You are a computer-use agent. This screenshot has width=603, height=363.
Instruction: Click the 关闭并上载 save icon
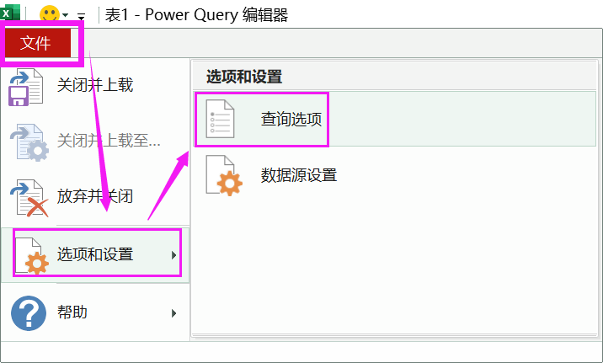click(x=25, y=87)
